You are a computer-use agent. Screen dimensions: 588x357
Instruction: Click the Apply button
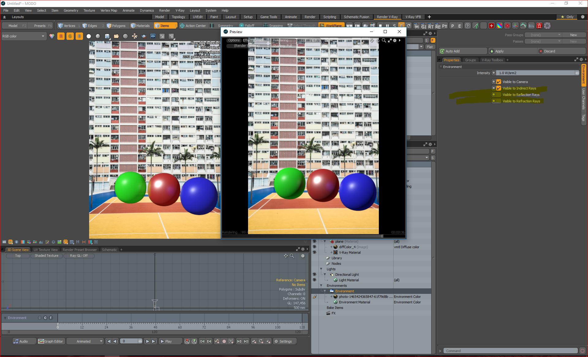tap(513, 51)
